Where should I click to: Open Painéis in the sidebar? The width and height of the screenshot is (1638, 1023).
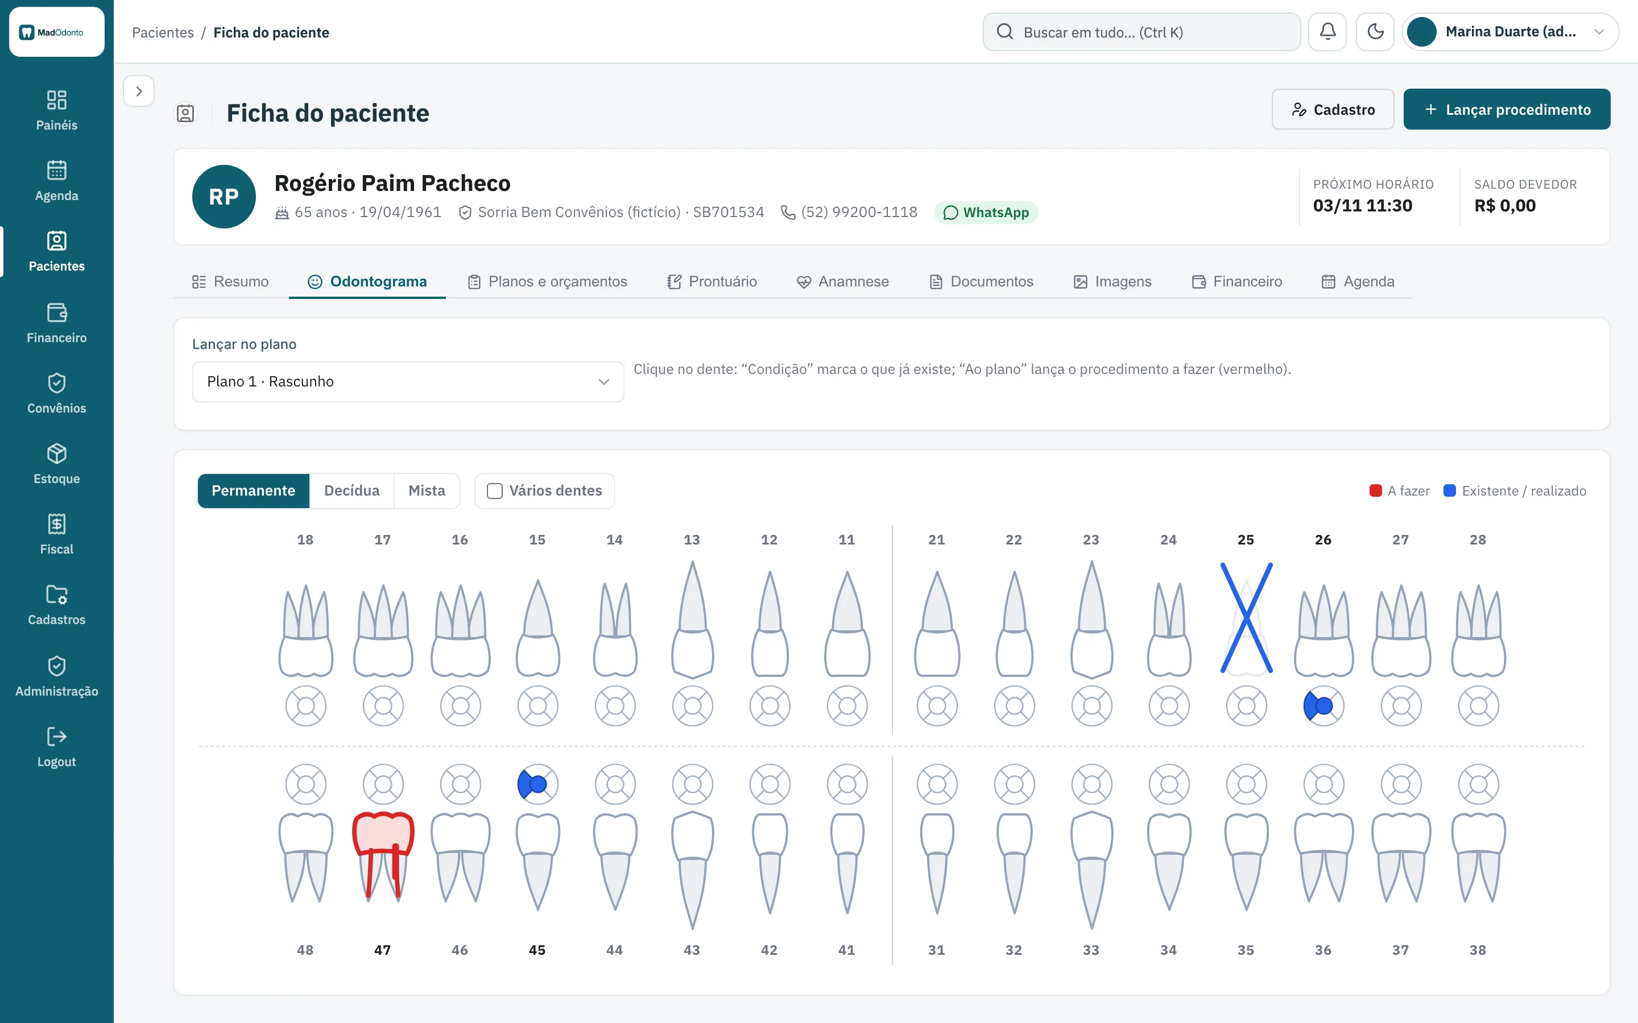click(57, 110)
